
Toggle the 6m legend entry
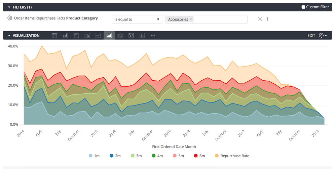199,156
